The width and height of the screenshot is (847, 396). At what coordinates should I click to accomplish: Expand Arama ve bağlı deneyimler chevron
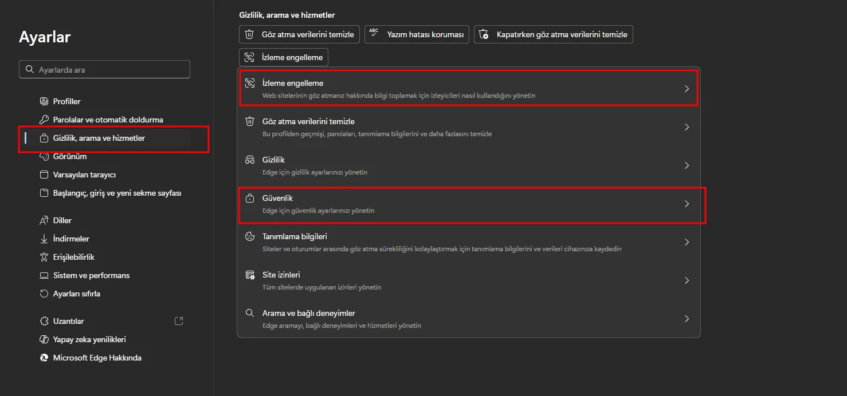pos(687,319)
